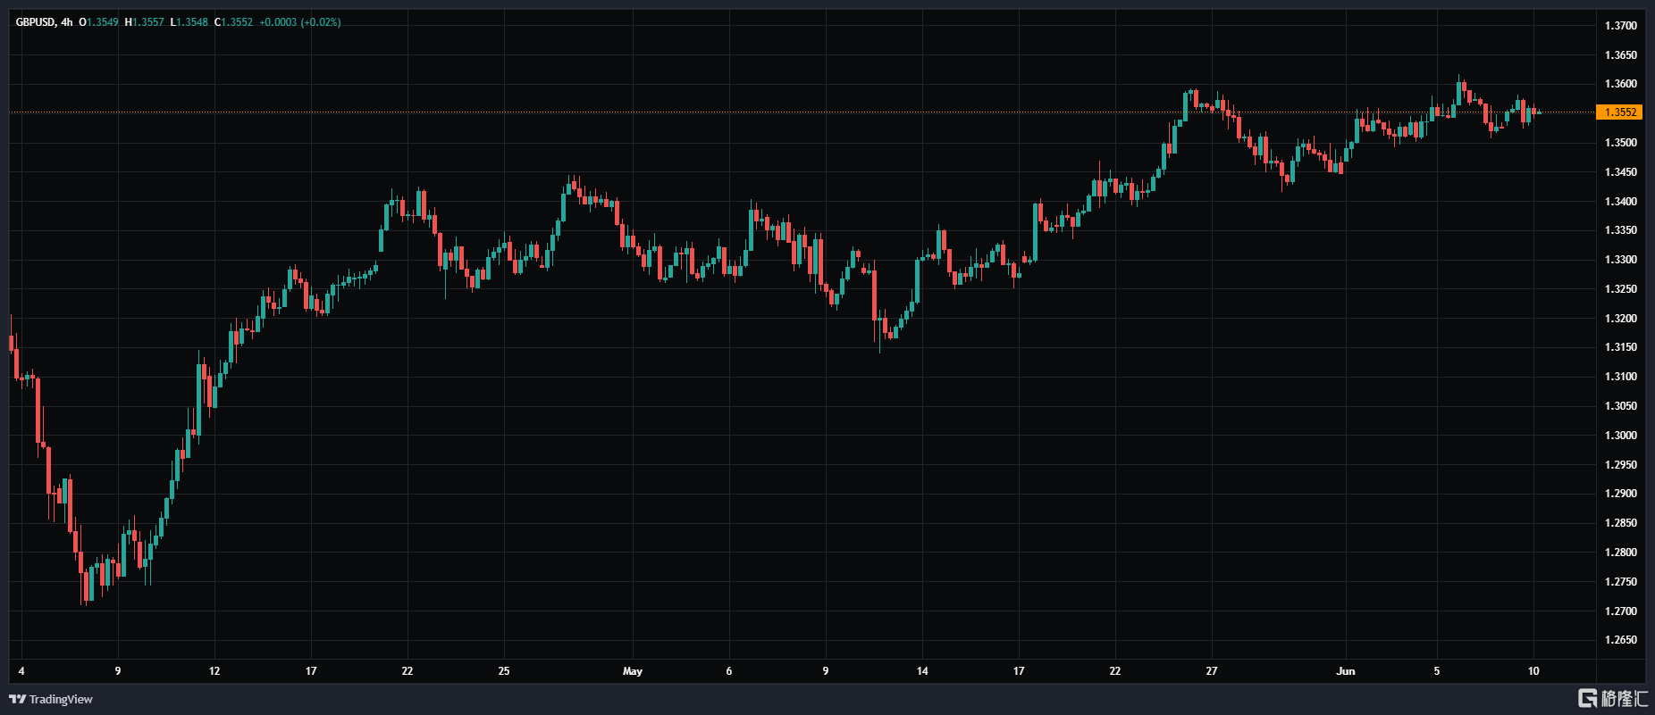Click the 1.2650 price axis label

[1620, 640]
